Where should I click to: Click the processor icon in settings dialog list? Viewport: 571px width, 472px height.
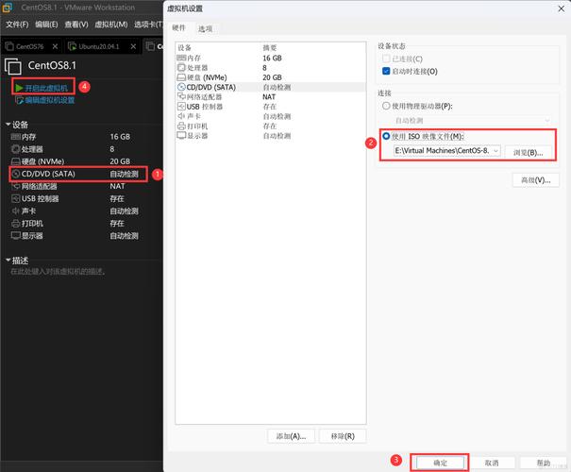point(181,68)
